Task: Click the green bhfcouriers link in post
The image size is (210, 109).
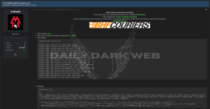Action: (x=141, y=15)
